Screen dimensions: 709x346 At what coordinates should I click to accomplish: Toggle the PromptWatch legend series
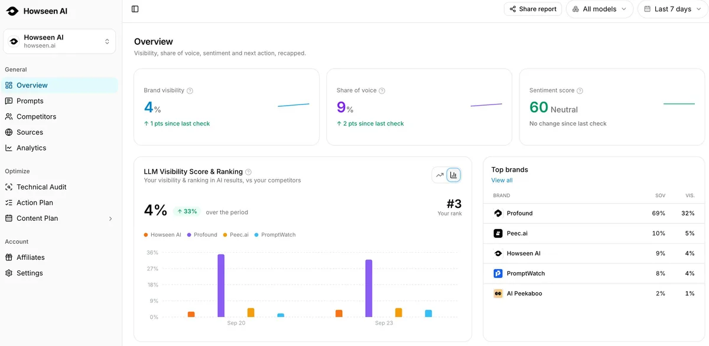275,235
